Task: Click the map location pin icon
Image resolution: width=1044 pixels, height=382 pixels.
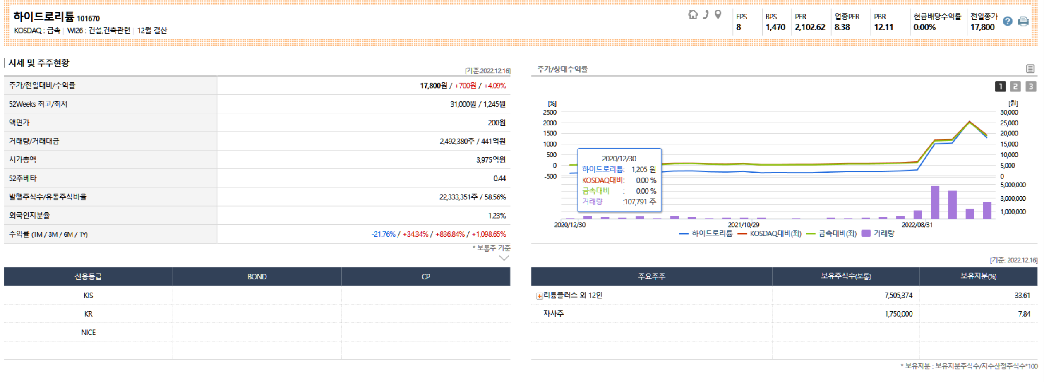Action: pyautogui.click(x=718, y=14)
